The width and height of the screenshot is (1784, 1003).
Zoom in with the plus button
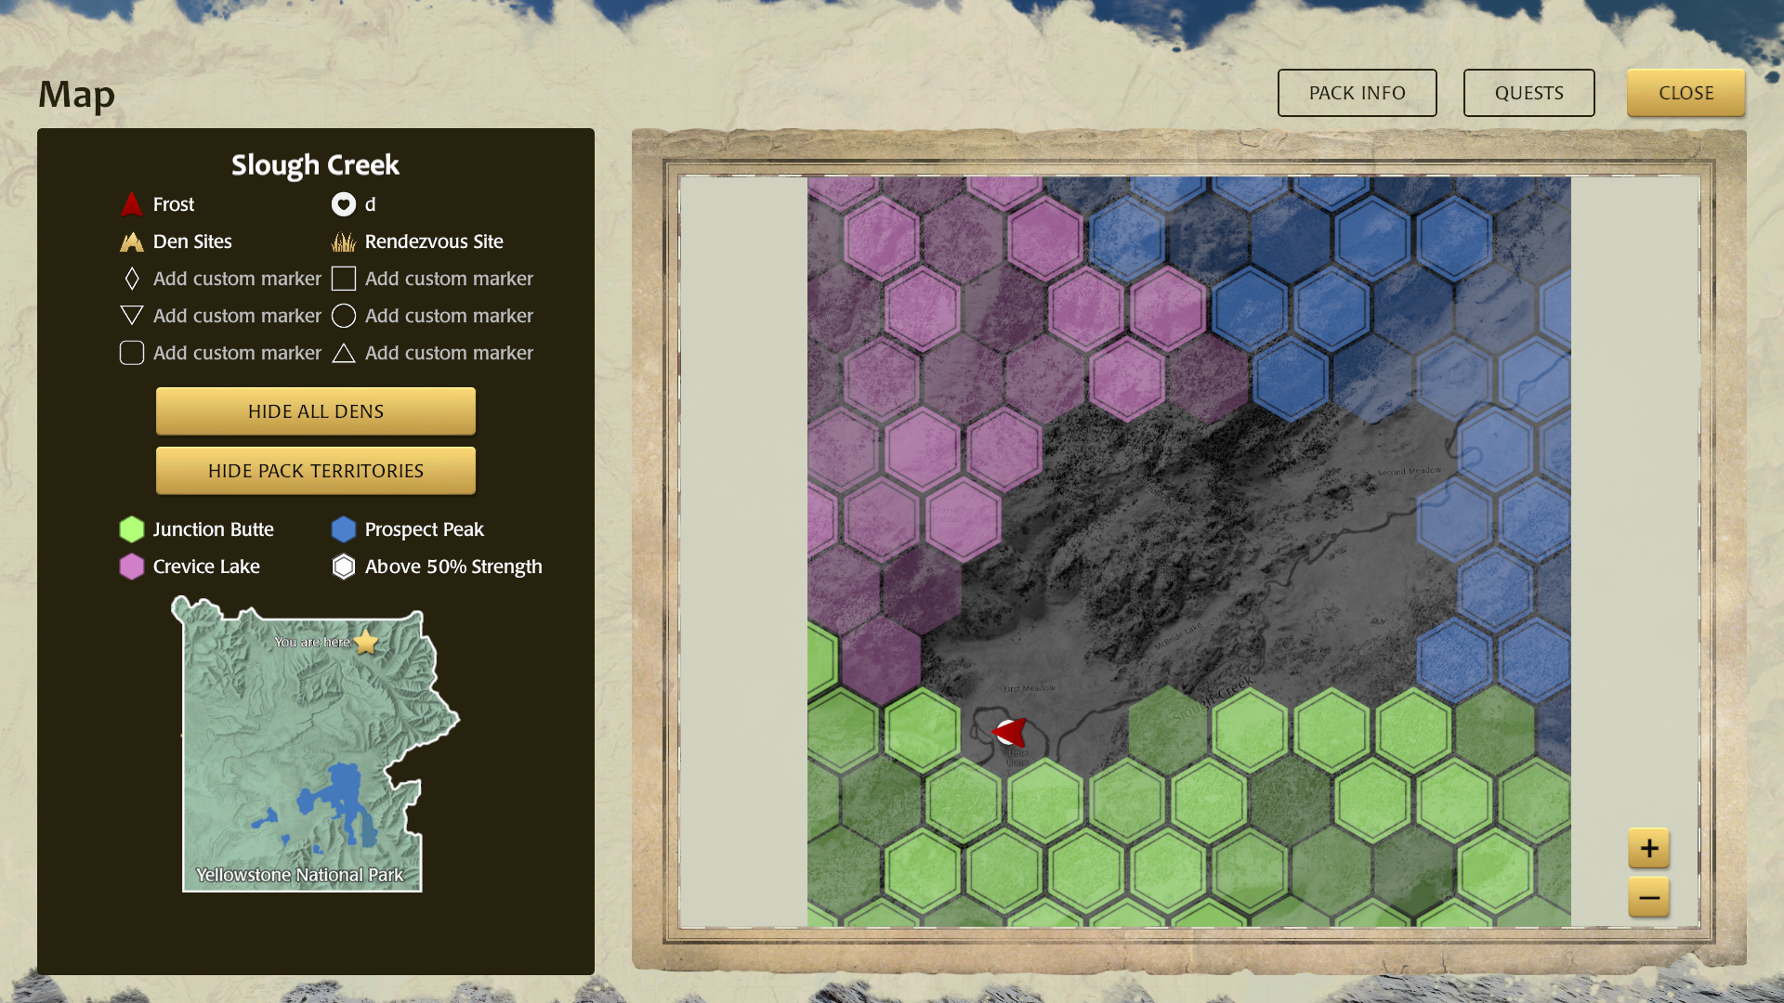click(1649, 848)
